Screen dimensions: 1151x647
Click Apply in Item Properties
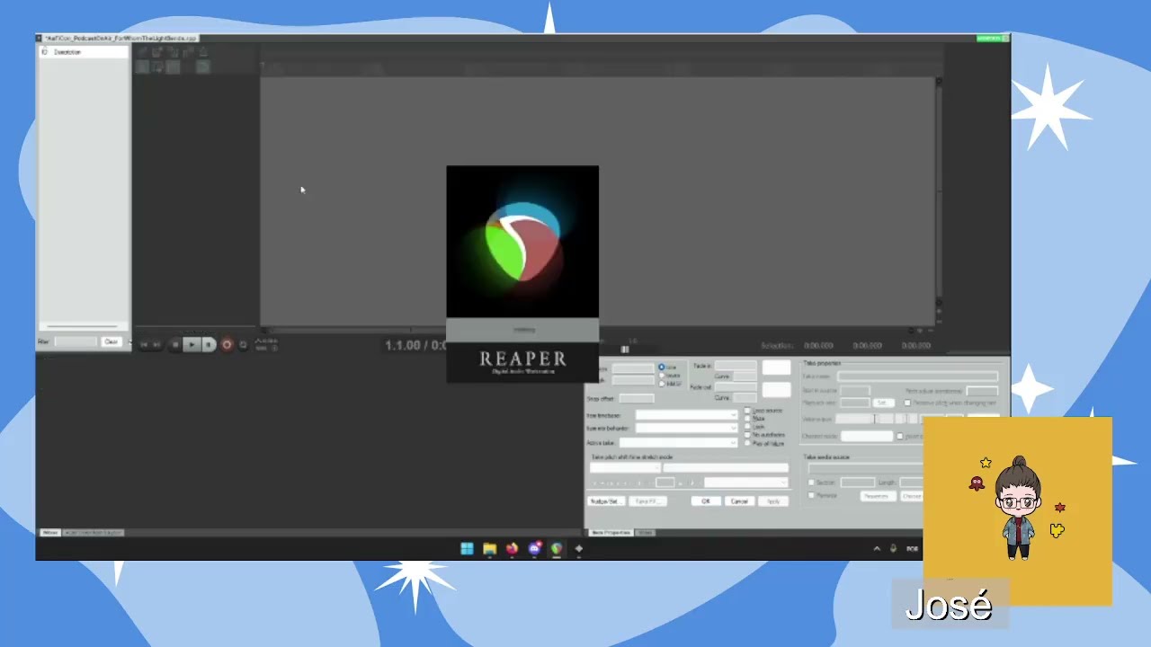(x=773, y=501)
